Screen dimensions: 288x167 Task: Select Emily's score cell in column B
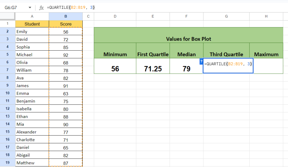click(x=66, y=31)
